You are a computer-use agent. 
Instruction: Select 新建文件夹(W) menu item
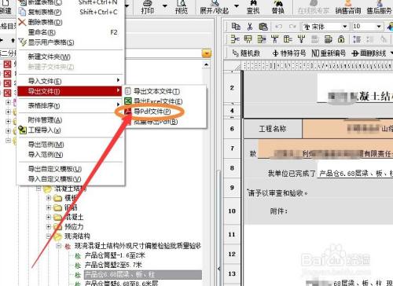pyautogui.click(x=70, y=57)
